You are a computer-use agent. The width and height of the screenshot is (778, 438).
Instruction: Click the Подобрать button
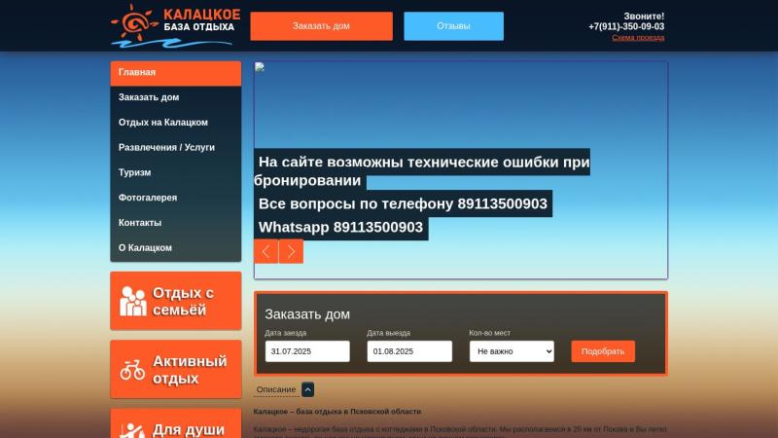tap(603, 351)
